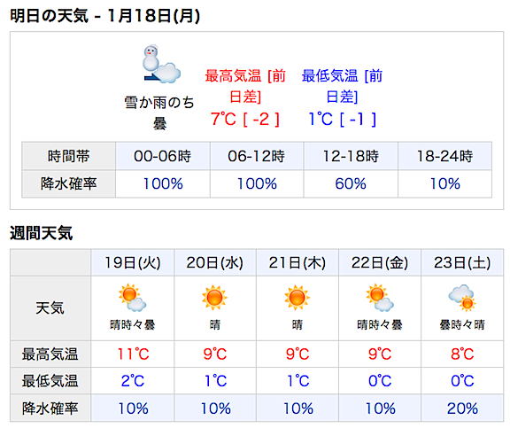Click the 最低気温 [前日差] blue label
Viewport: 510px width, 428px height.
pos(342,86)
